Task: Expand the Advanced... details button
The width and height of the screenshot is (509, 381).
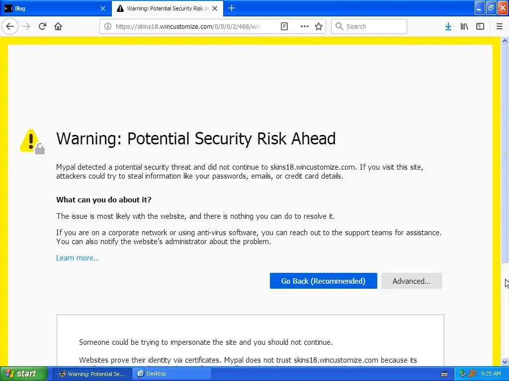Action: [x=412, y=281]
